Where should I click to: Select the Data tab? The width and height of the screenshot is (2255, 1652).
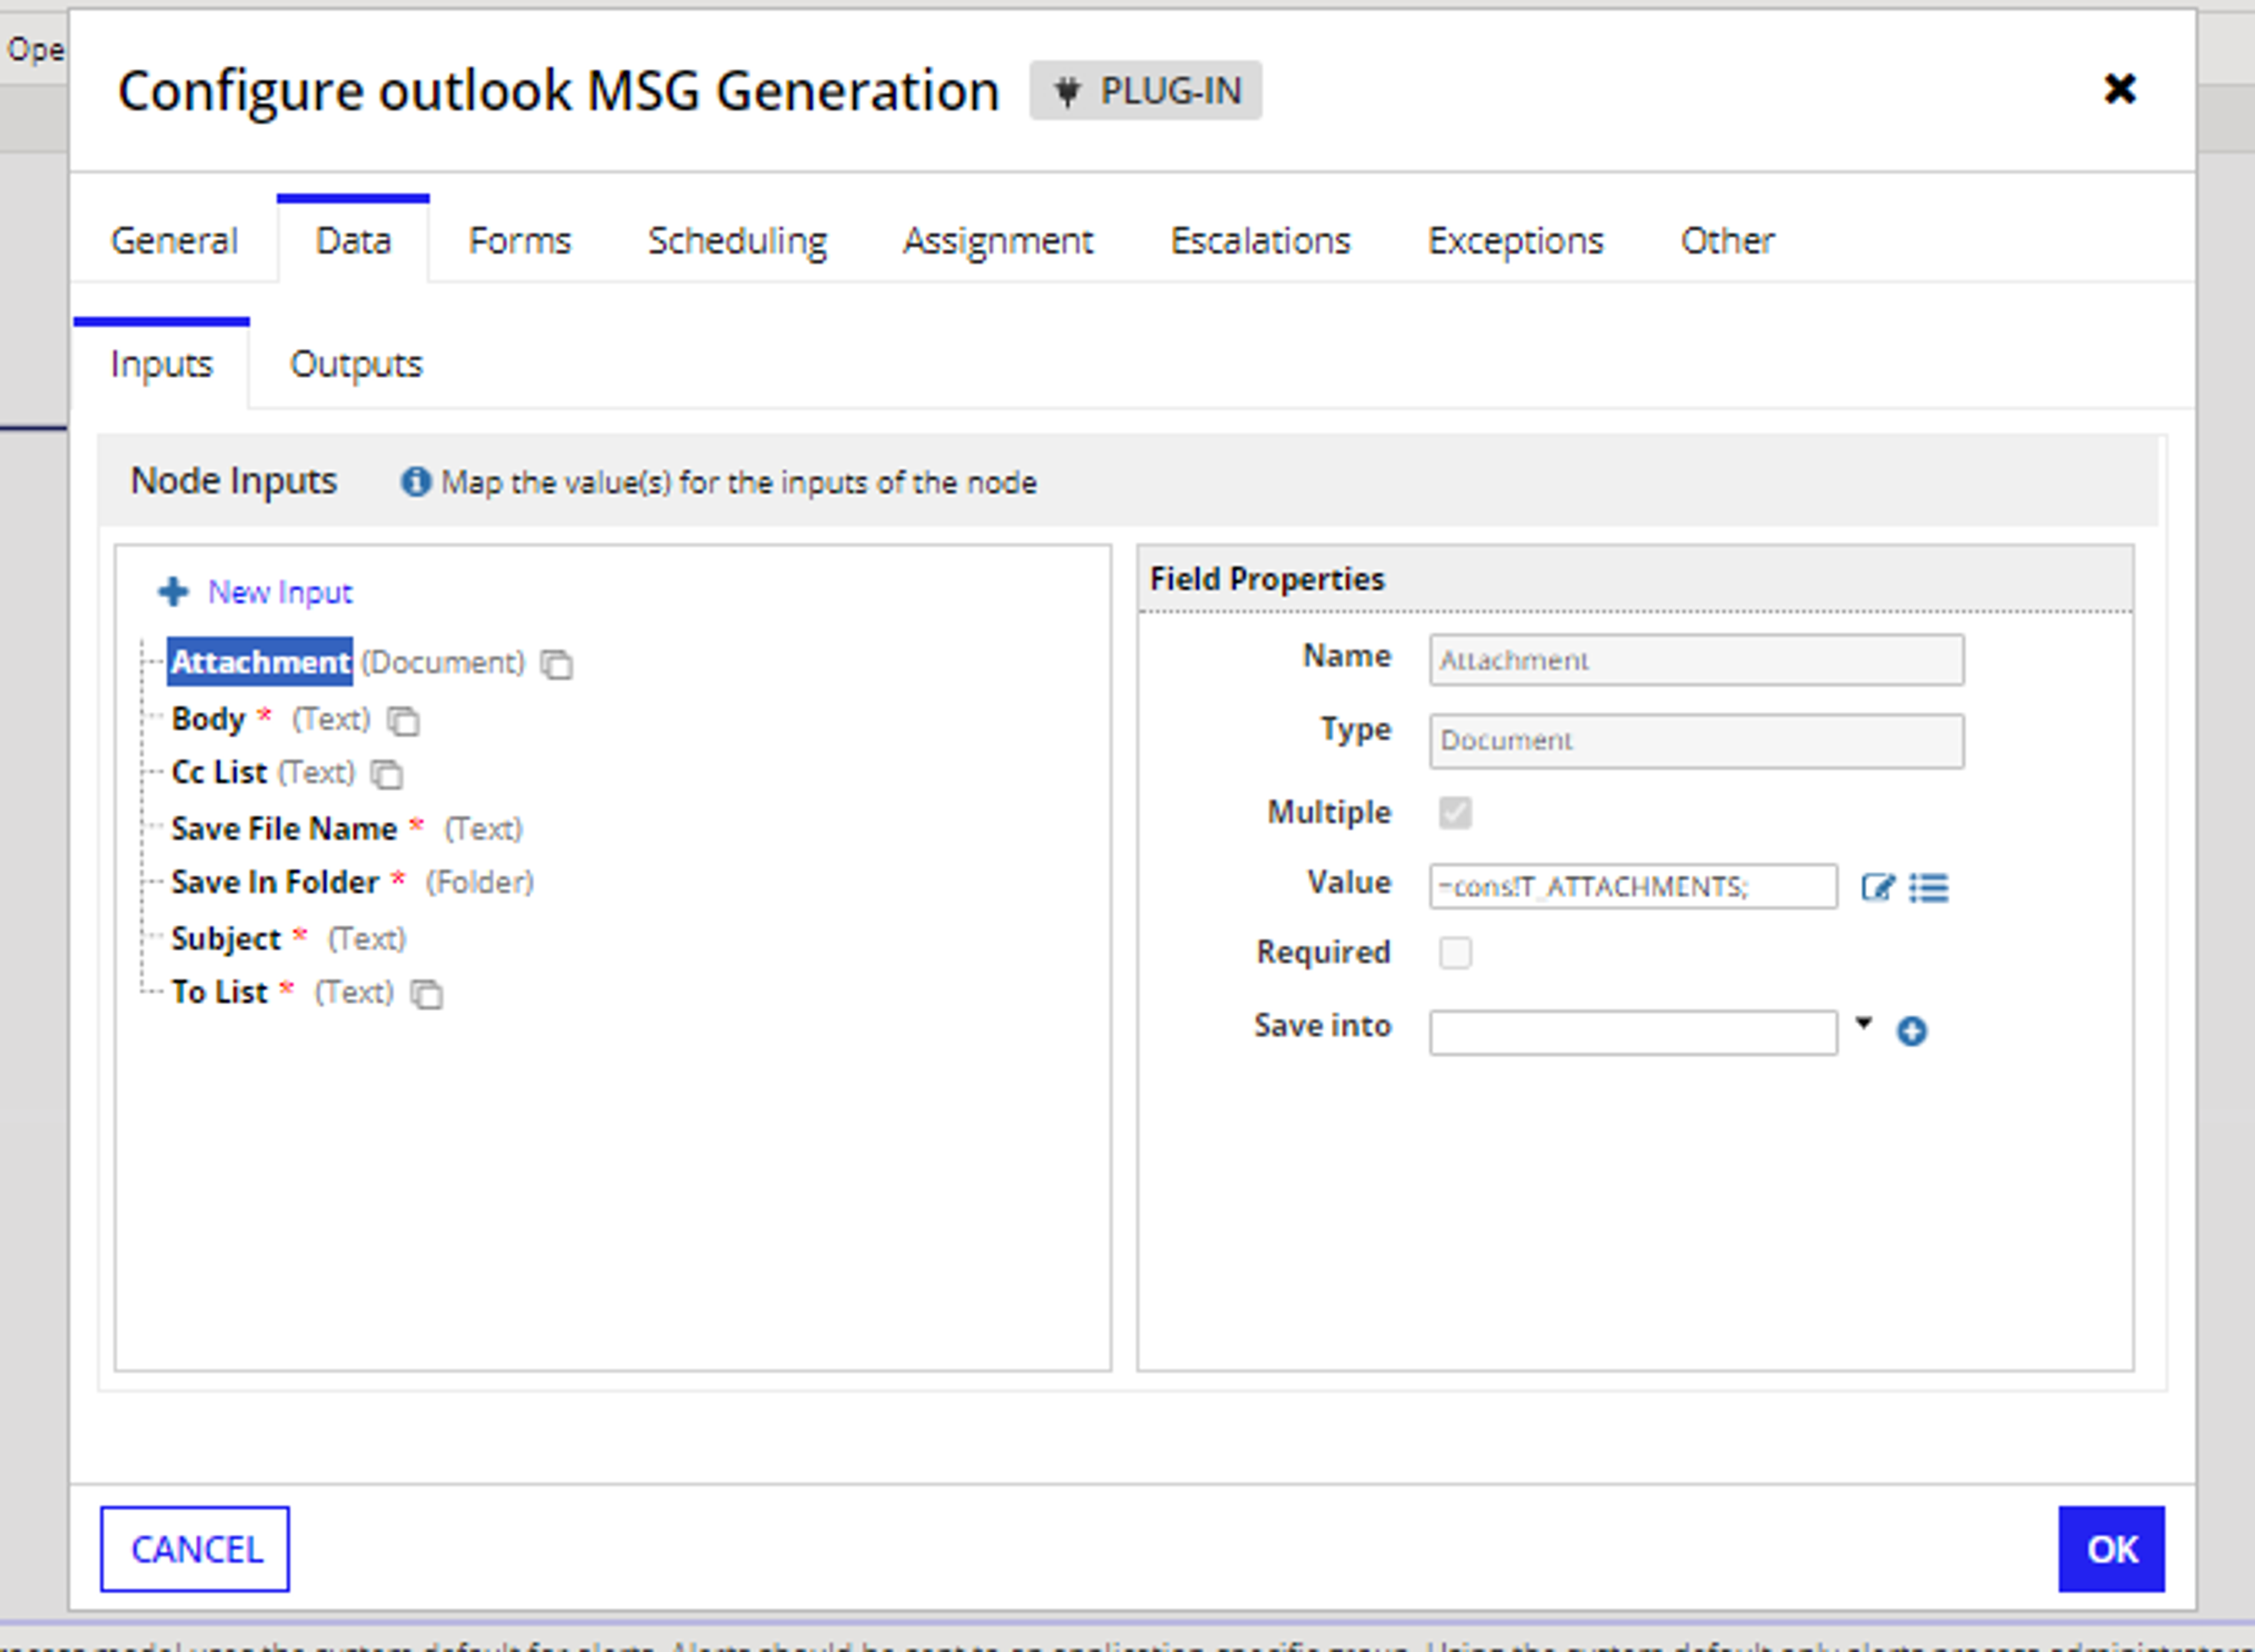(353, 241)
